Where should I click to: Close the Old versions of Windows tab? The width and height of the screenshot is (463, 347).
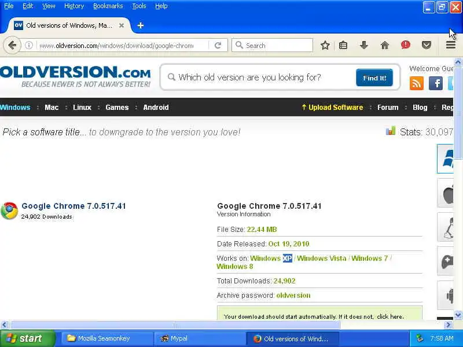[x=122, y=25]
